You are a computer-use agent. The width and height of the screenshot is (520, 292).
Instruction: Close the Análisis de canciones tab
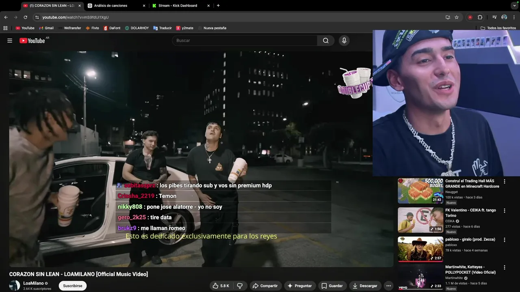click(144, 6)
